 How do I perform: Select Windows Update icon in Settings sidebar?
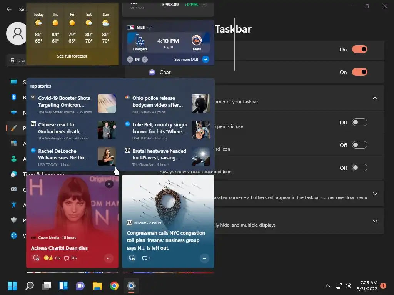(14, 235)
